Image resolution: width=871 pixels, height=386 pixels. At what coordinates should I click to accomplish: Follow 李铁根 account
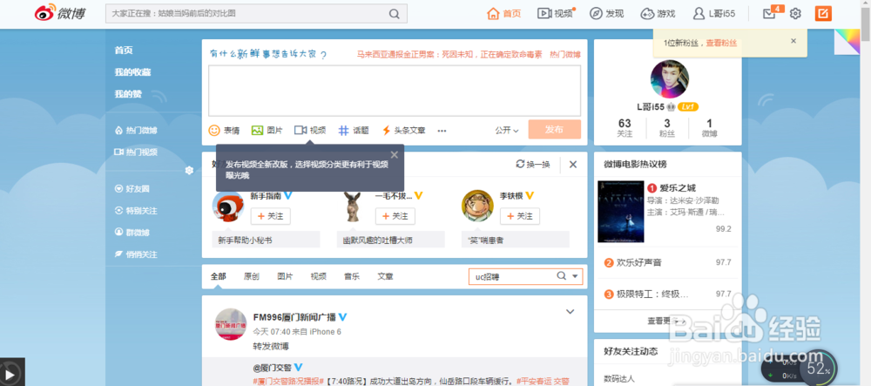click(520, 216)
